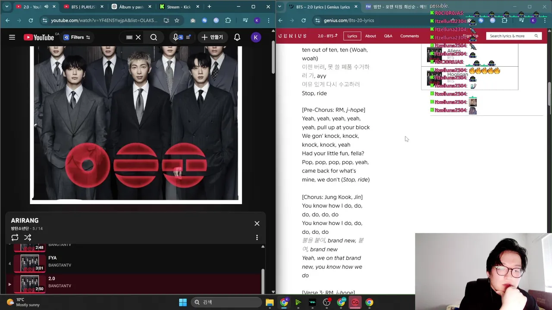
Task: Select the Q&A tab on Genius
Action: point(388,36)
